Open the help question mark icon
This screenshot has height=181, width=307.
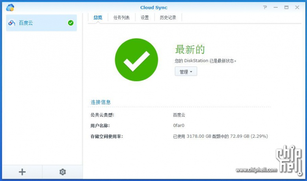(x=265, y=7)
